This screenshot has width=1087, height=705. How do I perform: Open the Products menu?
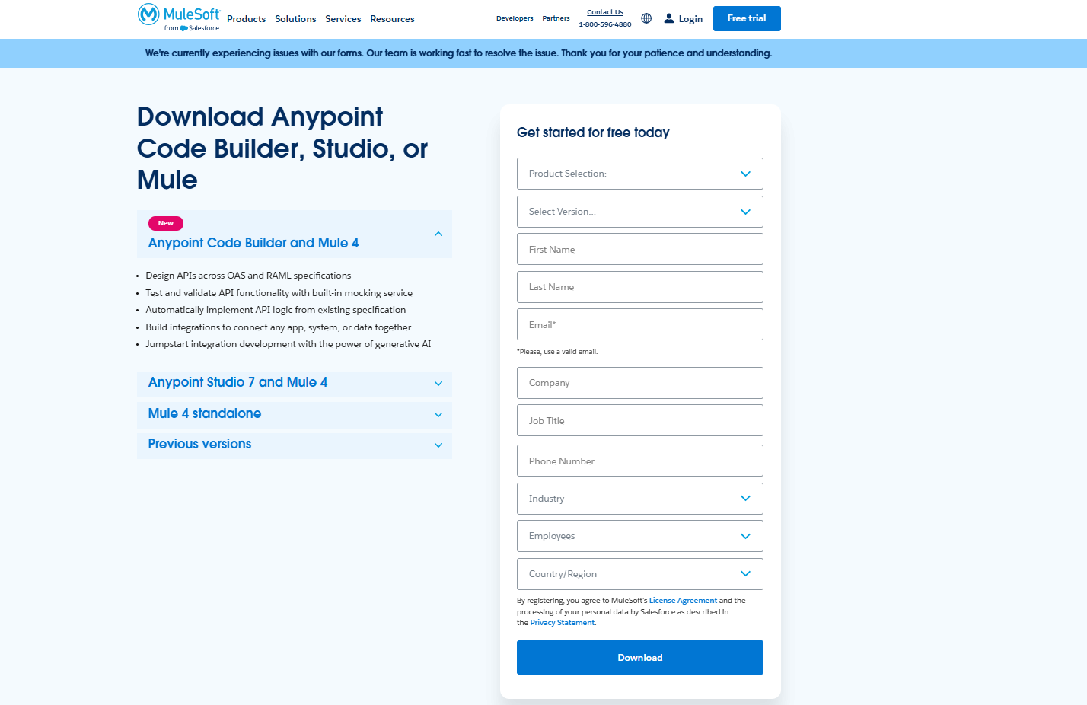246,19
